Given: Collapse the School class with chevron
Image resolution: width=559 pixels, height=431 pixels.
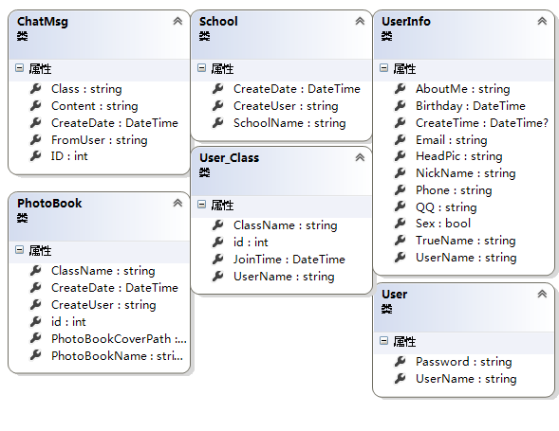Looking at the screenshot, I should tap(360, 21).
